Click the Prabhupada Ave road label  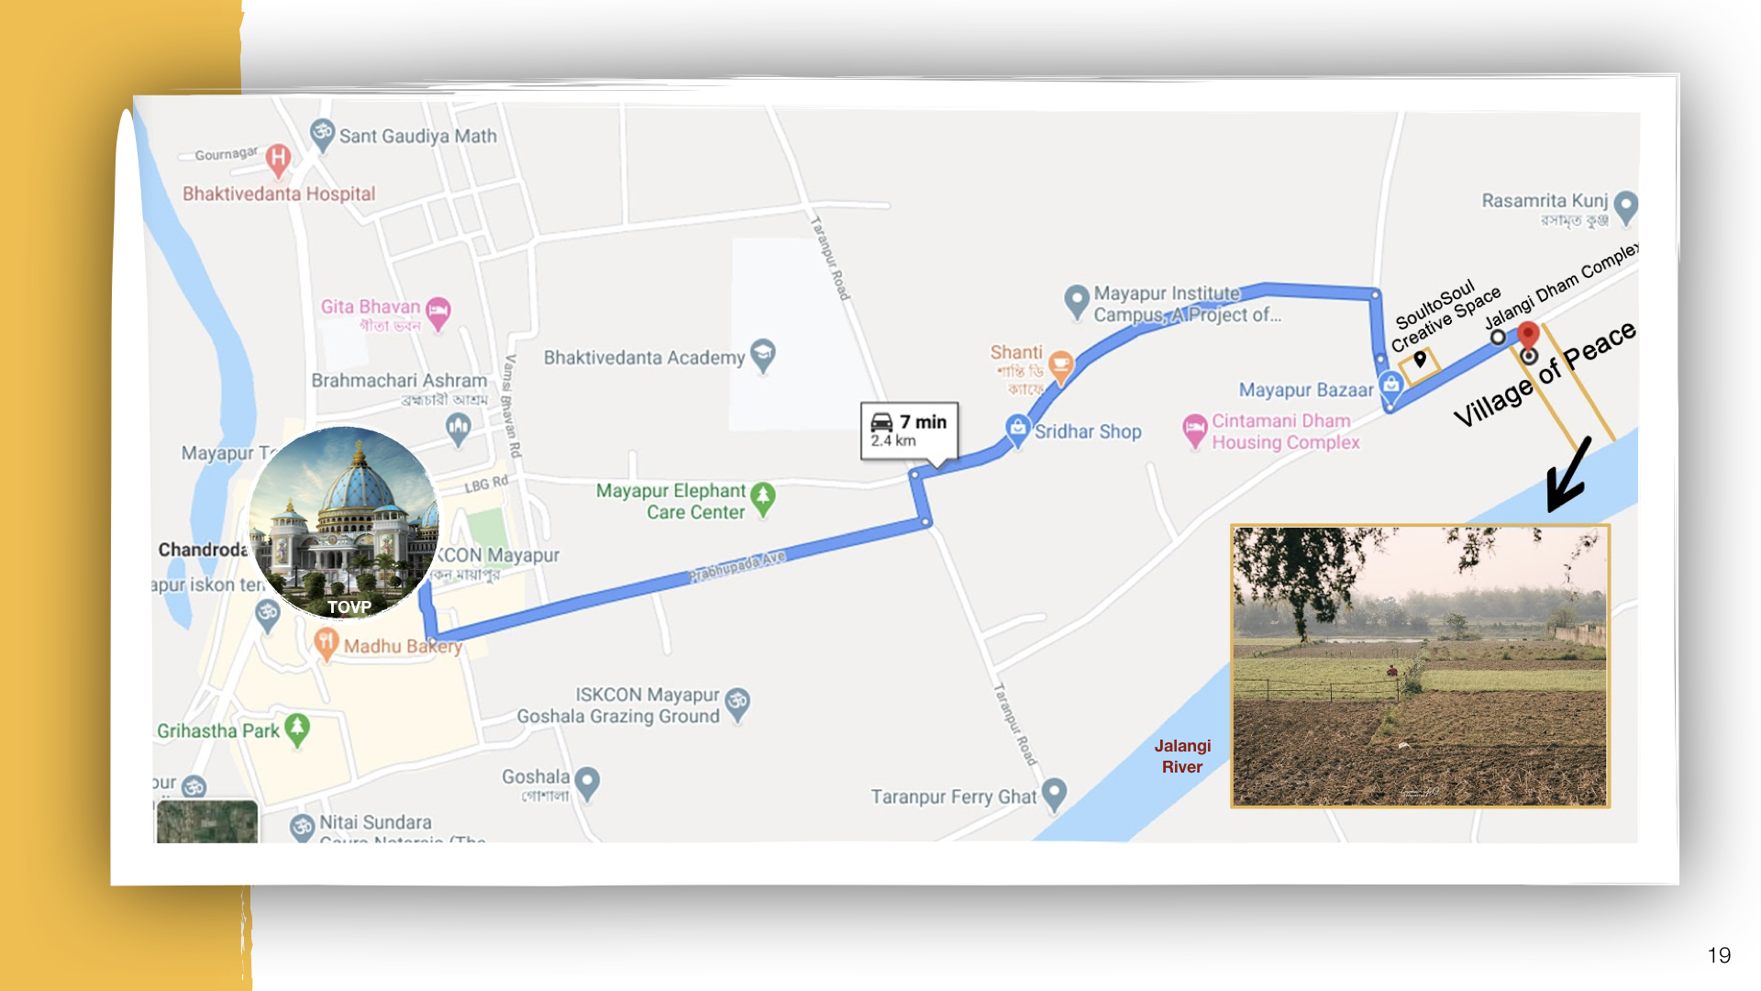[737, 567]
